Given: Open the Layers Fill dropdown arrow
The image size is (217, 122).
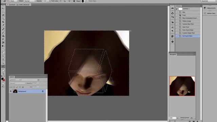Looking at the screenshot, I should (38, 87).
